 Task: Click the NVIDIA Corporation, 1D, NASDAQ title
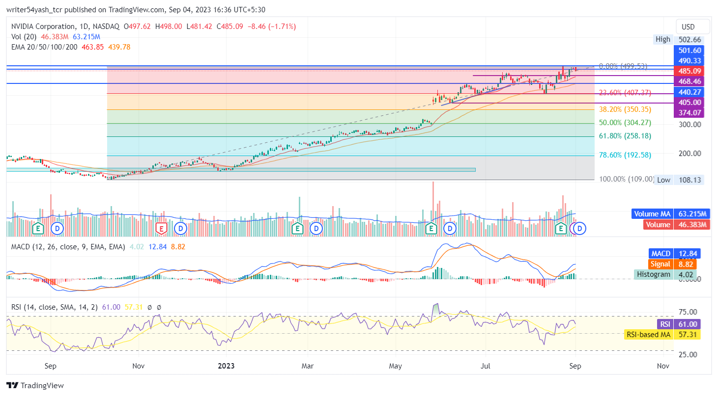65,26
